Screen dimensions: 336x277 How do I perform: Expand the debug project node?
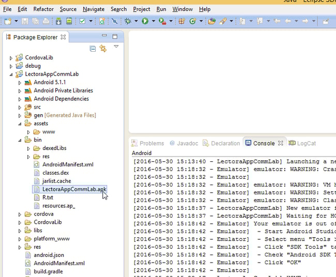(x=11, y=66)
